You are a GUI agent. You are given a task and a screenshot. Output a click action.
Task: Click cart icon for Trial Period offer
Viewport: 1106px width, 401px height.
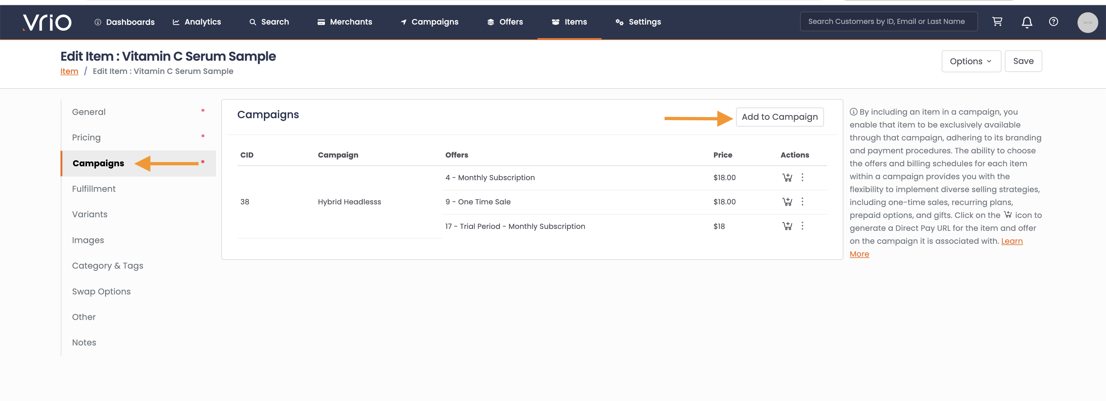[x=787, y=226]
